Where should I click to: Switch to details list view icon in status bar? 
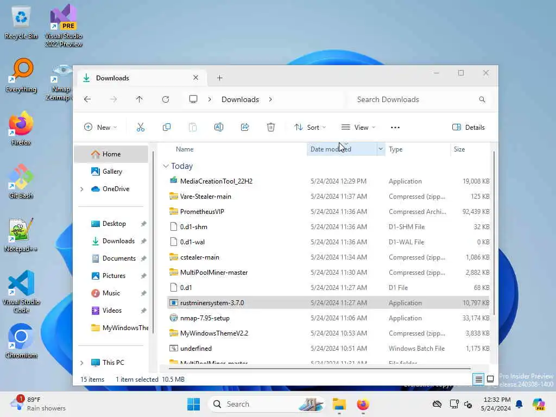coord(478,379)
